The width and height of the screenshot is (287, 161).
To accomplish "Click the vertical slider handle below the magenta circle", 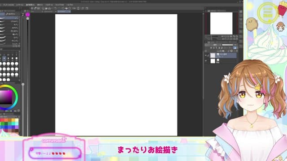I will pos(28,19).
